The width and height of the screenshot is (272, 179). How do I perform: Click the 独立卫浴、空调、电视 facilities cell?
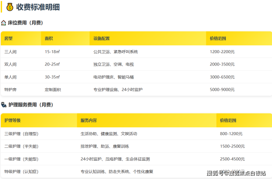coord(114,64)
